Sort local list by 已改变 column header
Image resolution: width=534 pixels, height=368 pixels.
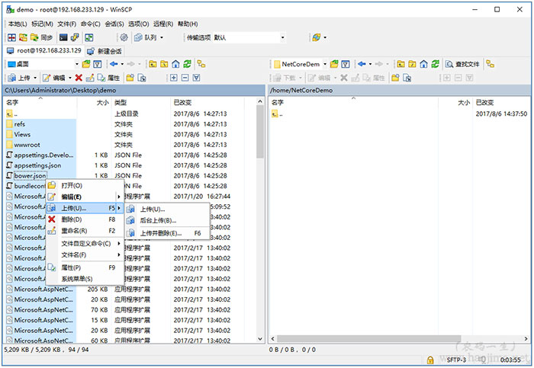coord(207,102)
